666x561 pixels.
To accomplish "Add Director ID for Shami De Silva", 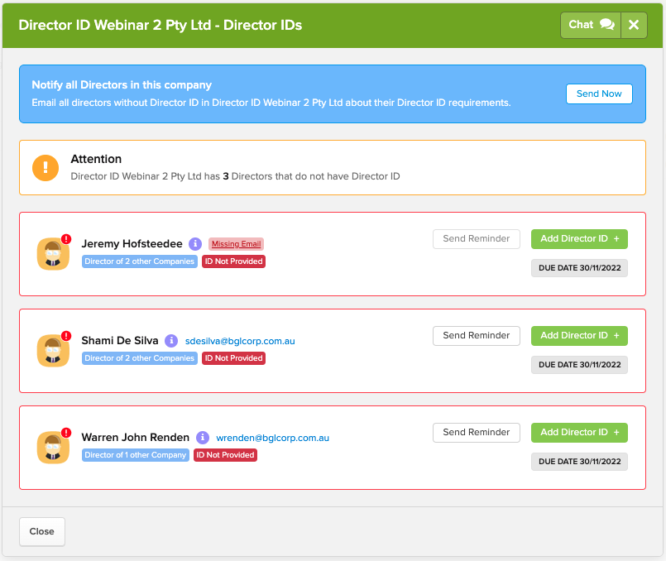I will 579,336.
